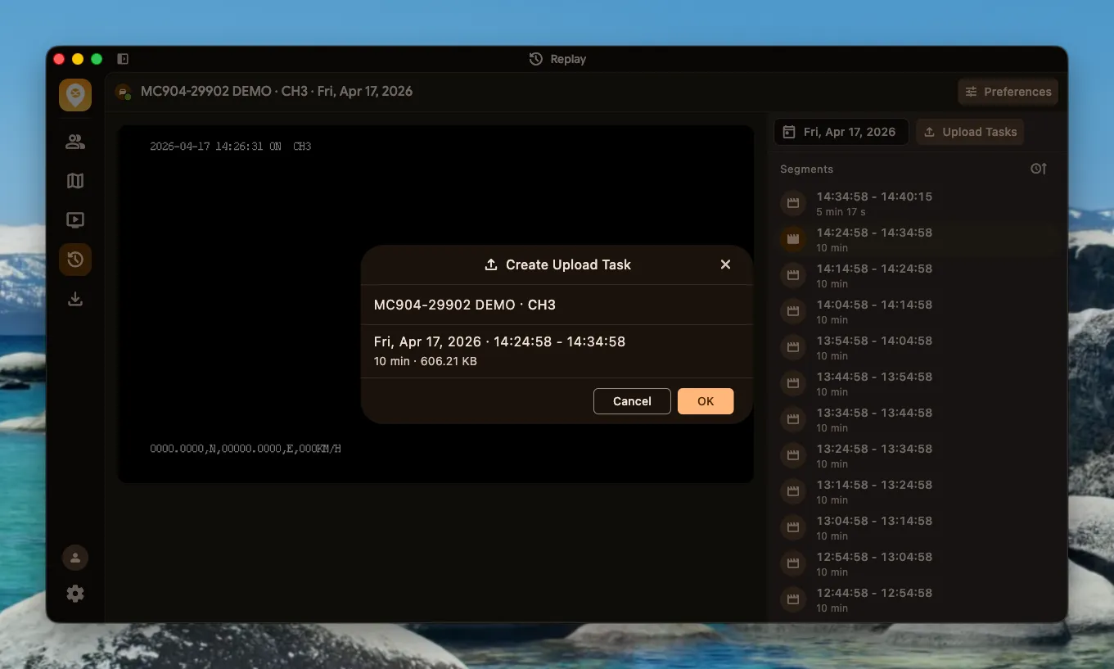Click segment icon for 13:24:58 - 13:34:58
This screenshot has height=669, width=1114.
click(x=792, y=455)
